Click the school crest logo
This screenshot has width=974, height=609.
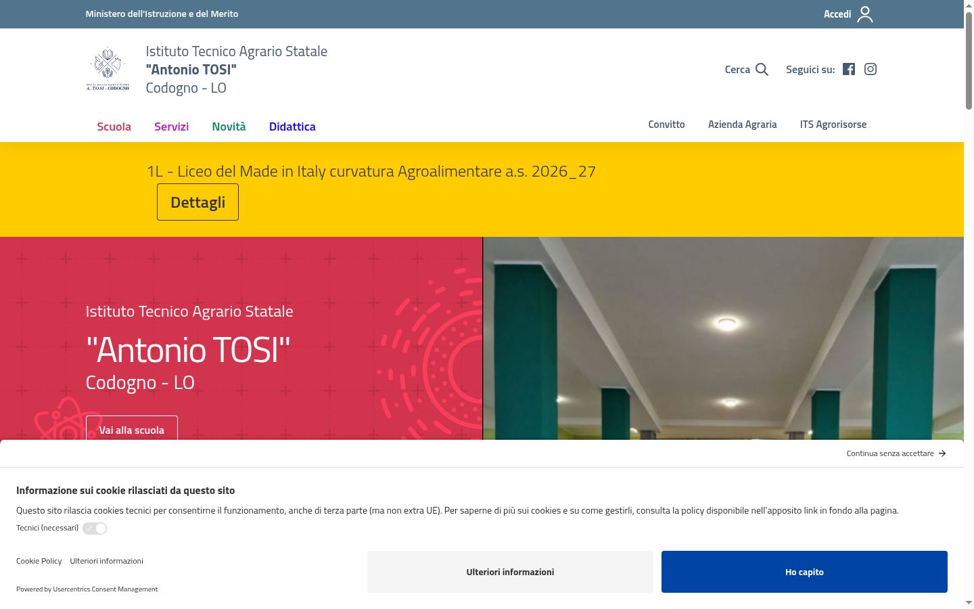coord(108,69)
